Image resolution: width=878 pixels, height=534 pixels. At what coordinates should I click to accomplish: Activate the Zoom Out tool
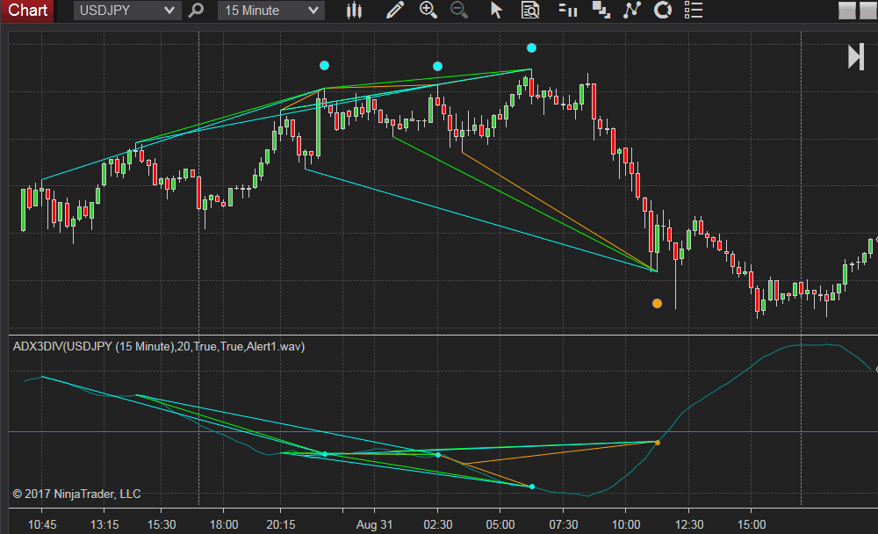458,11
